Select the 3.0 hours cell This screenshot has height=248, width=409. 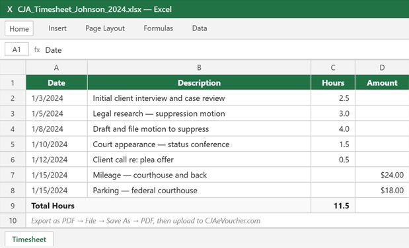coord(333,113)
